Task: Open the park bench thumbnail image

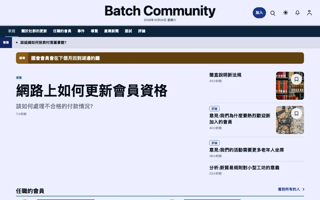Action: pyautogui.click(x=290, y=120)
